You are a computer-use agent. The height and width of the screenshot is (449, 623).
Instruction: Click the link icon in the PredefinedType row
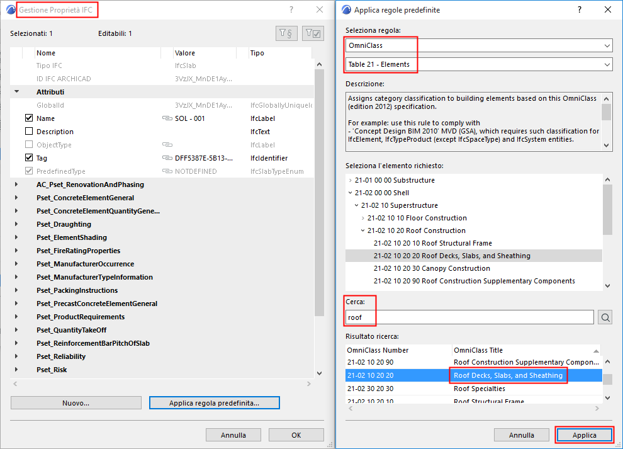pyautogui.click(x=167, y=171)
